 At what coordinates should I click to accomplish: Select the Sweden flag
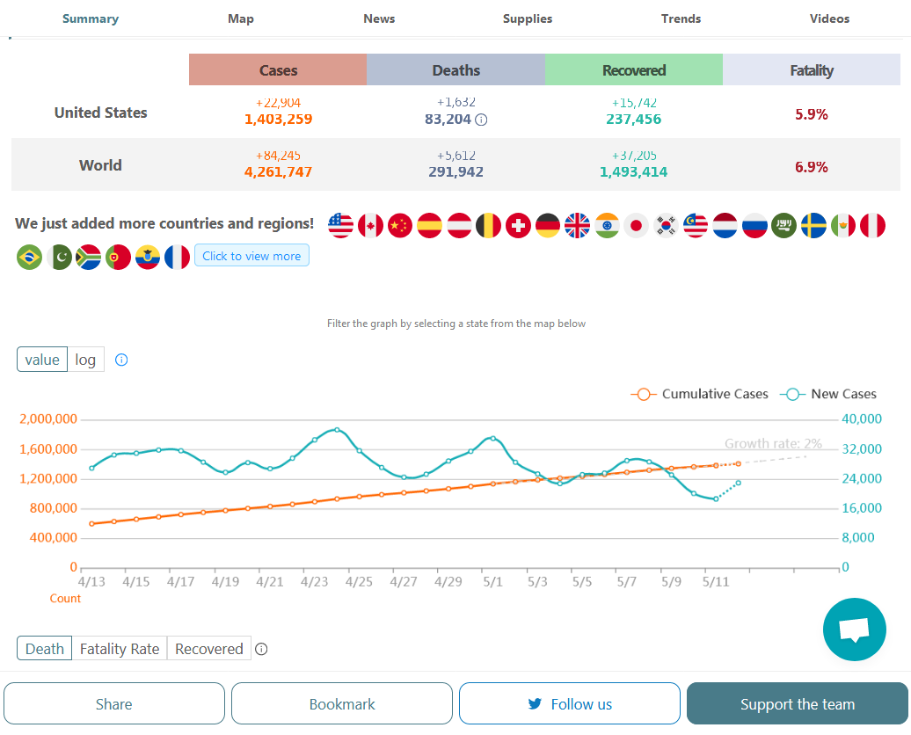pyautogui.click(x=813, y=226)
